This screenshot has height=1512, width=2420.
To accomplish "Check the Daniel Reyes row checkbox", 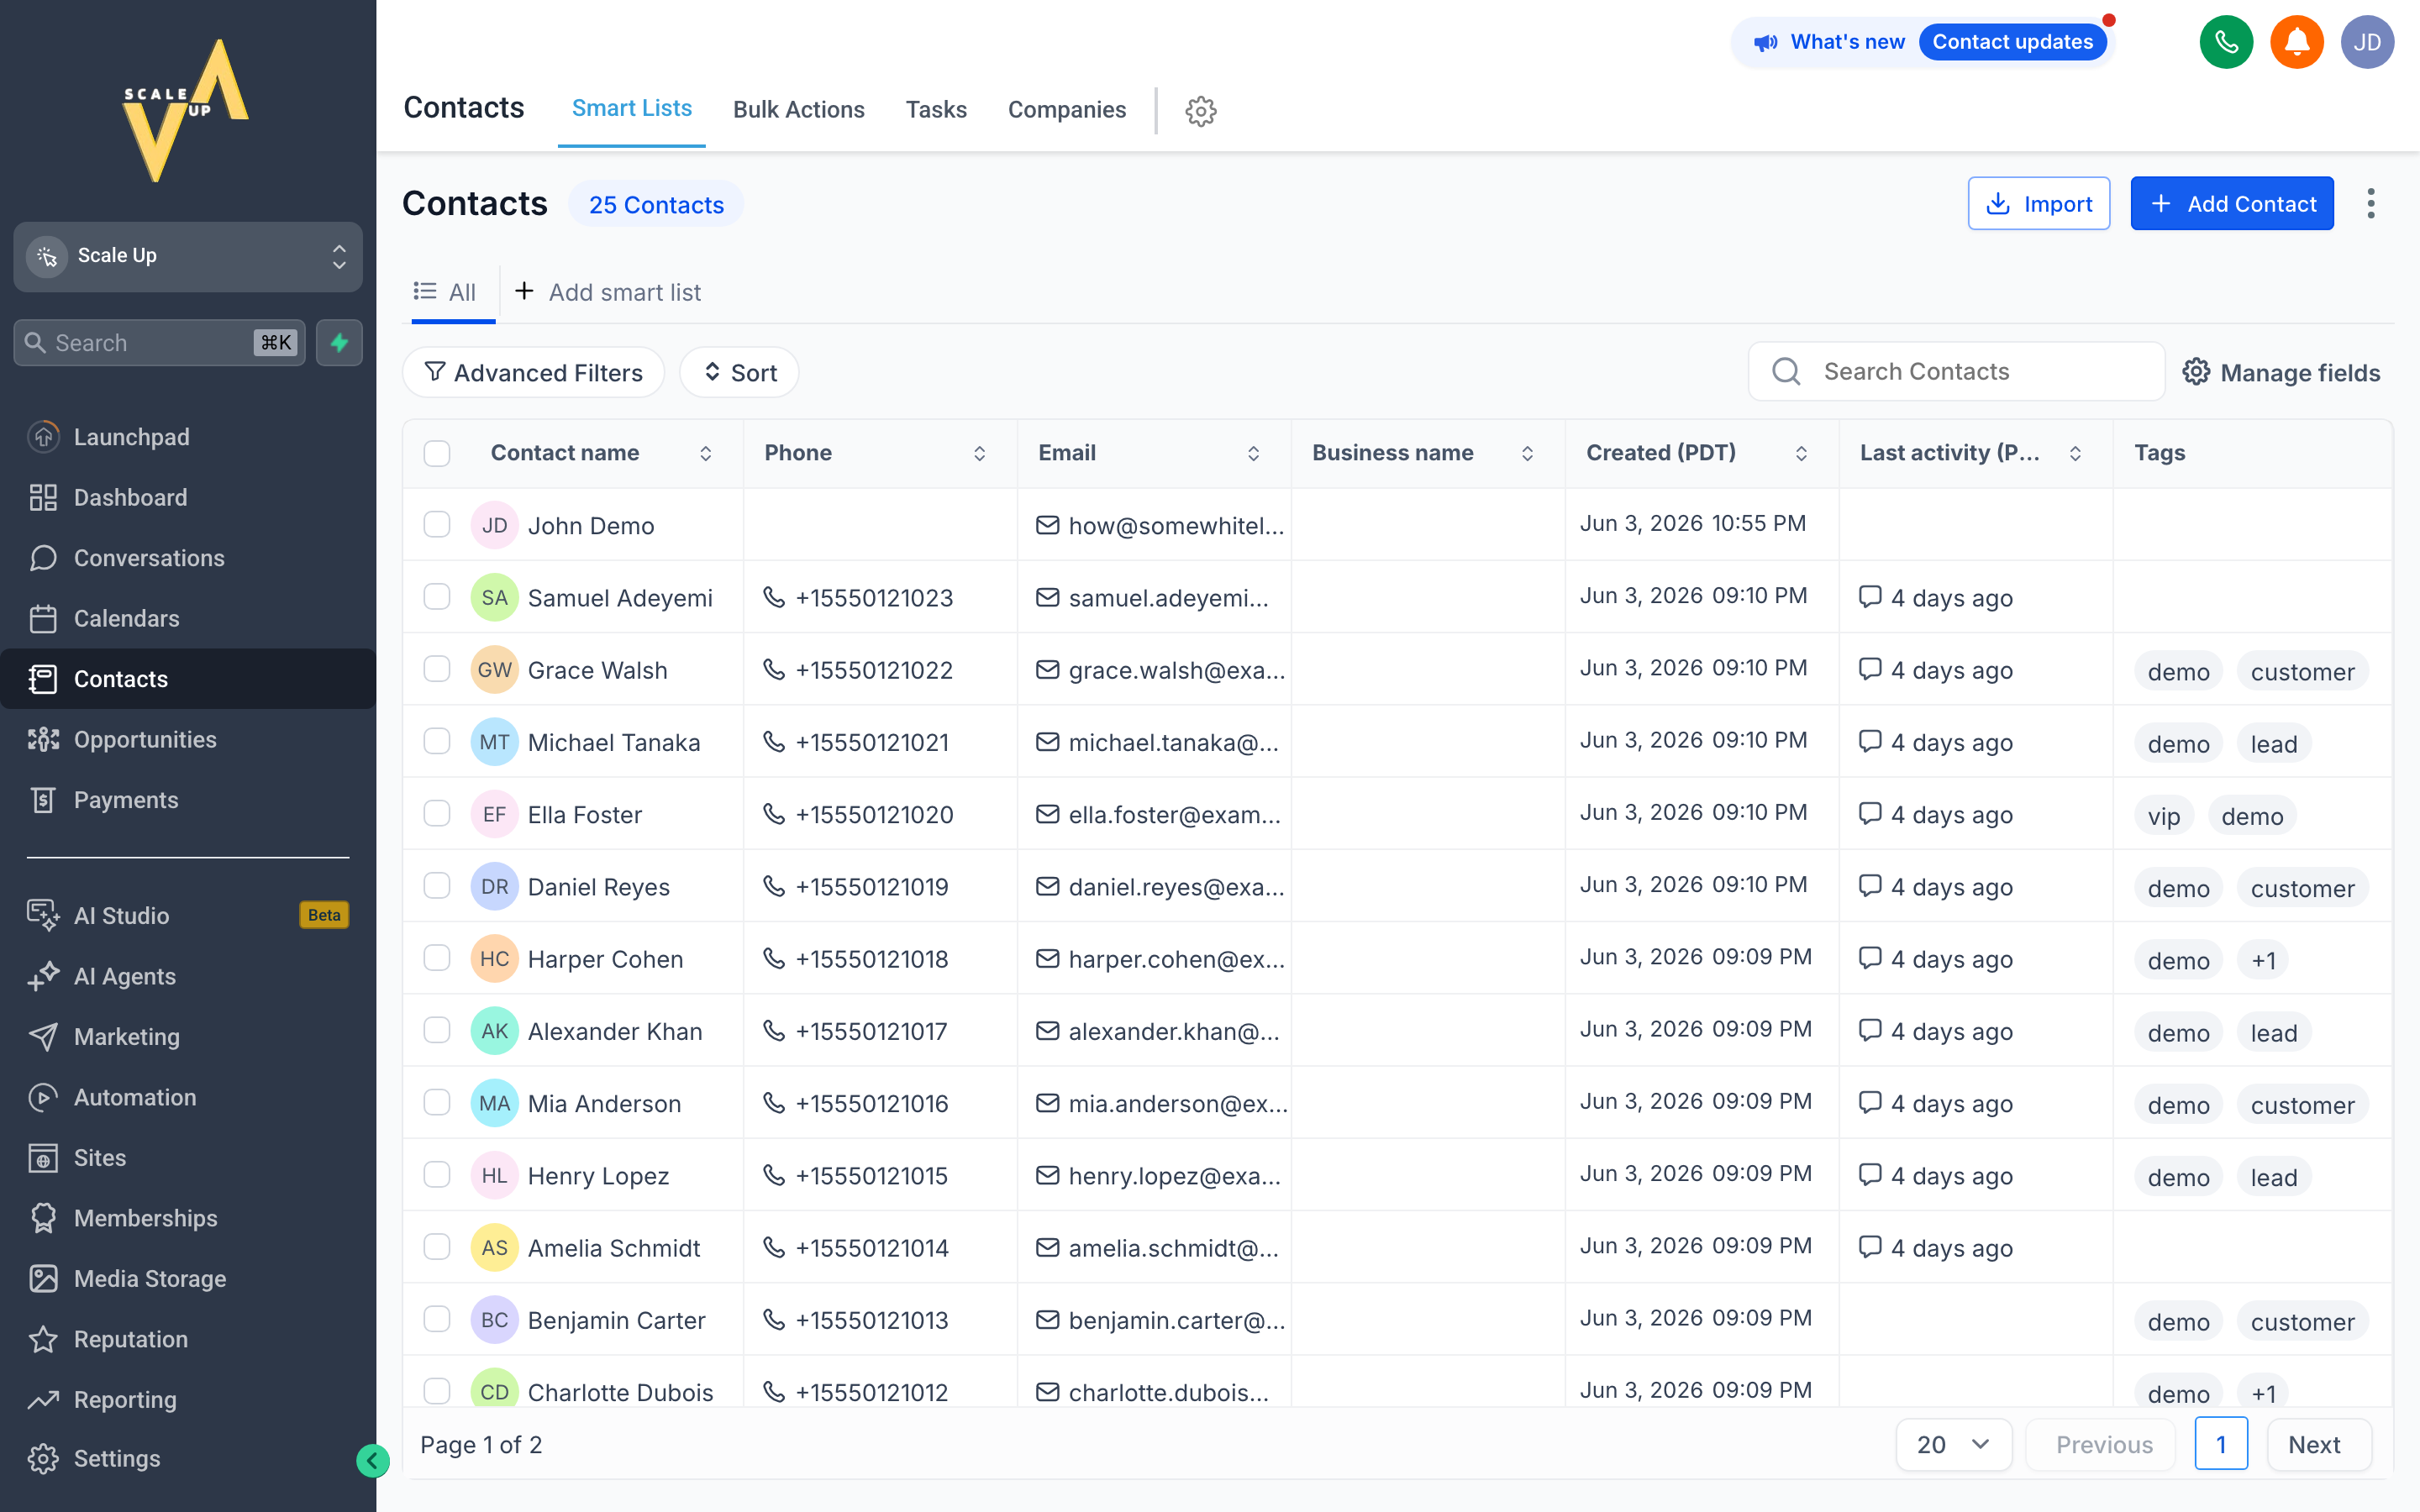I will tap(437, 885).
